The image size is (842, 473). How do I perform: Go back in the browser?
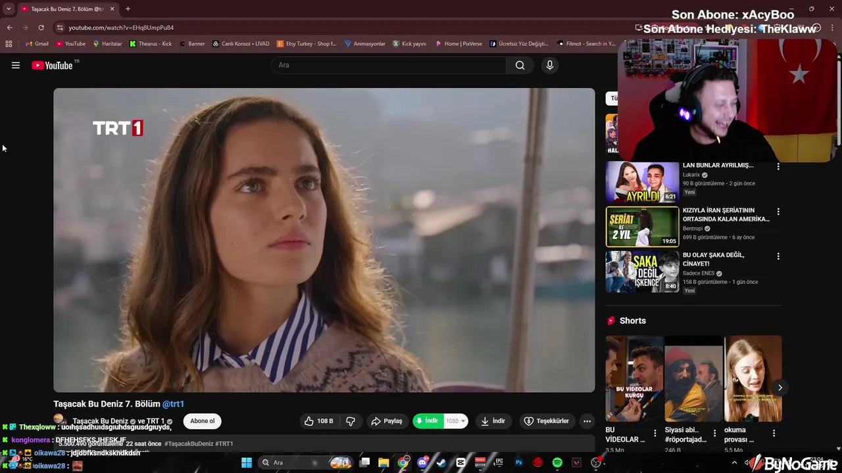[x=9, y=28]
